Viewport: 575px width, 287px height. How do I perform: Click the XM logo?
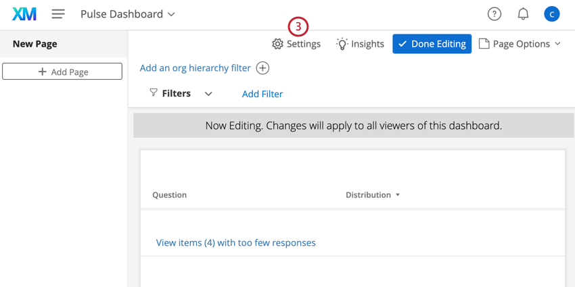[x=24, y=14]
